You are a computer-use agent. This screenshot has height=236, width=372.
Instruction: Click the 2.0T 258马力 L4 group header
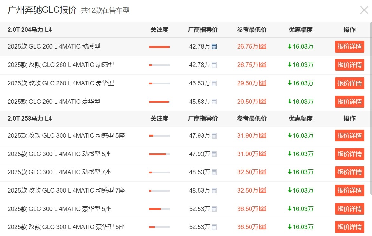(30, 118)
